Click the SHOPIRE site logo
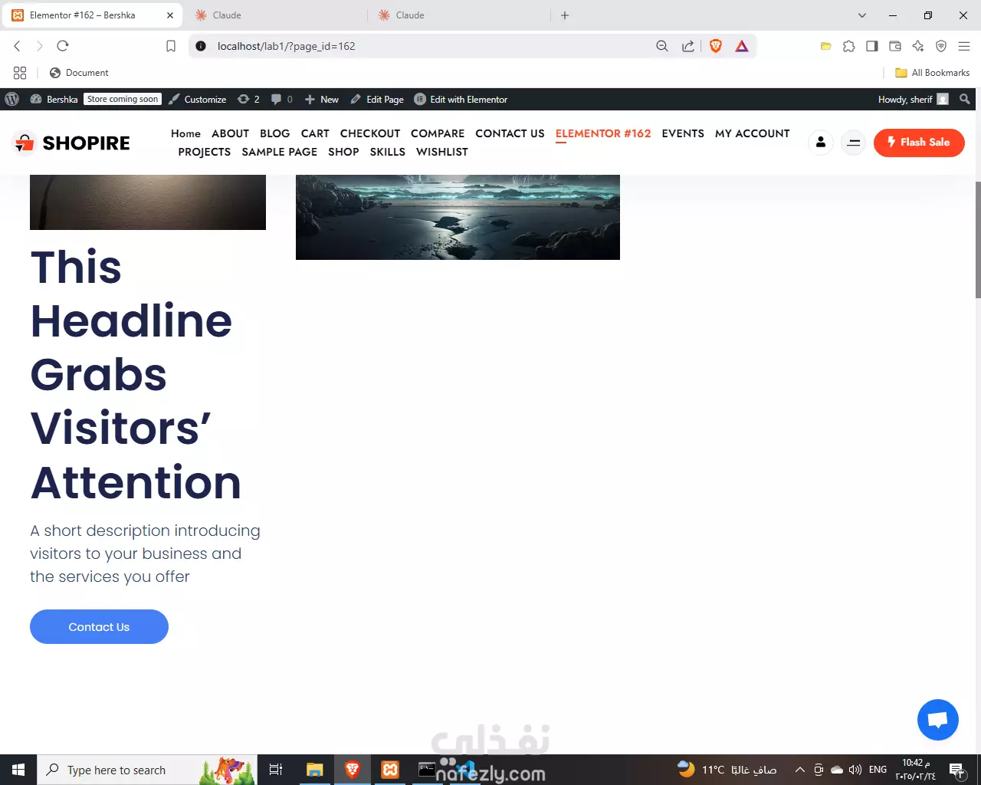 (x=71, y=143)
